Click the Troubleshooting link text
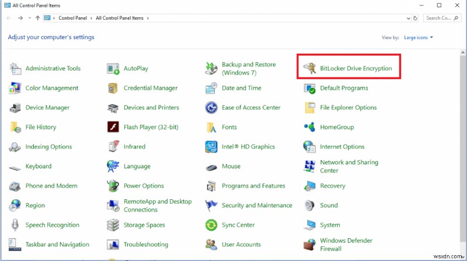The height and width of the screenshot is (261, 467). tap(145, 244)
